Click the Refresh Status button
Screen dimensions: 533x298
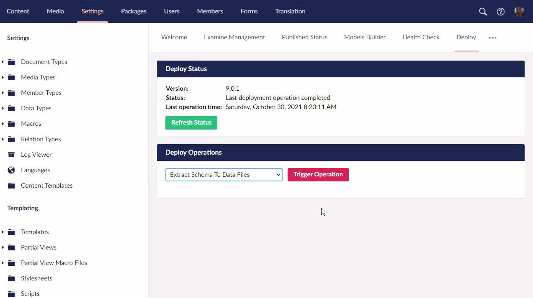point(191,123)
